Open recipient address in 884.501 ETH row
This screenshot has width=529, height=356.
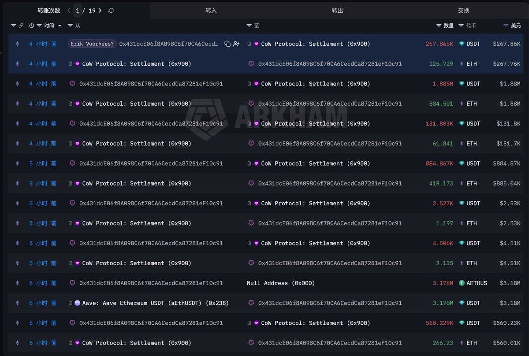pos(330,104)
